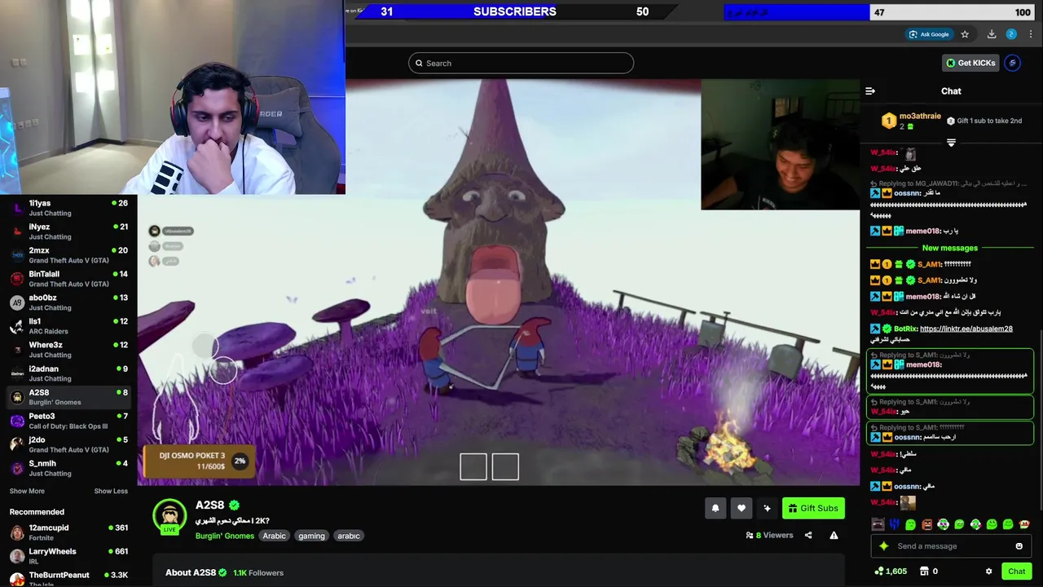1043x587 pixels.
Task: Open the Kick user avatar menu
Action: click(x=1012, y=63)
